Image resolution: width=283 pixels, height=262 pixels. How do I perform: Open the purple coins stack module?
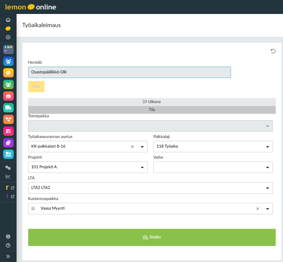[8, 143]
